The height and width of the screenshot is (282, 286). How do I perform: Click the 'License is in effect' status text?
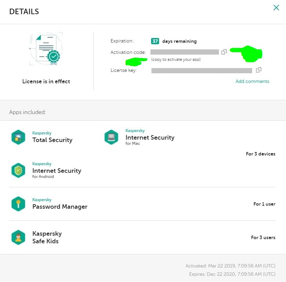tap(46, 82)
